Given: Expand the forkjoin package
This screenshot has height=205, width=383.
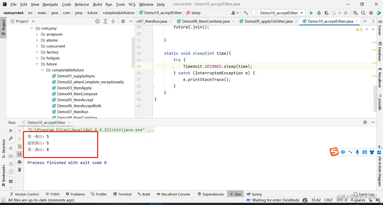Looking at the screenshot, I should tap(37, 58).
